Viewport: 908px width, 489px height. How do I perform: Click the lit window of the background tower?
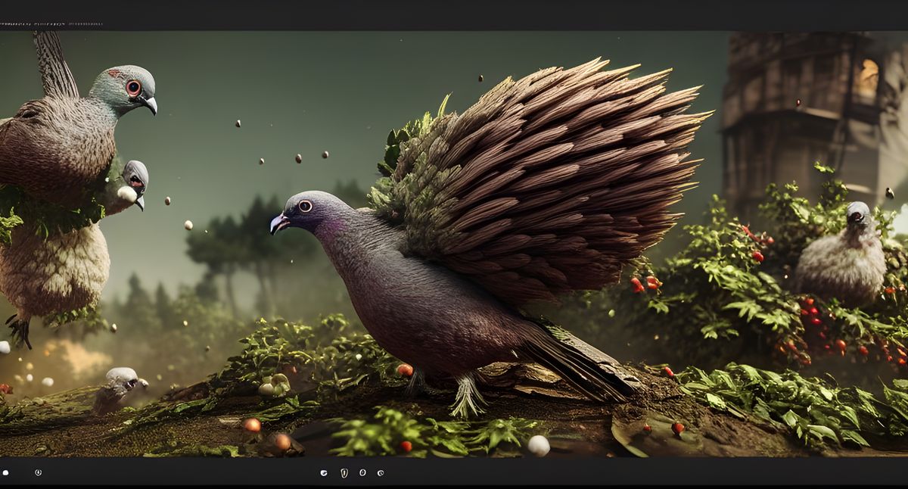tap(867, 78)
